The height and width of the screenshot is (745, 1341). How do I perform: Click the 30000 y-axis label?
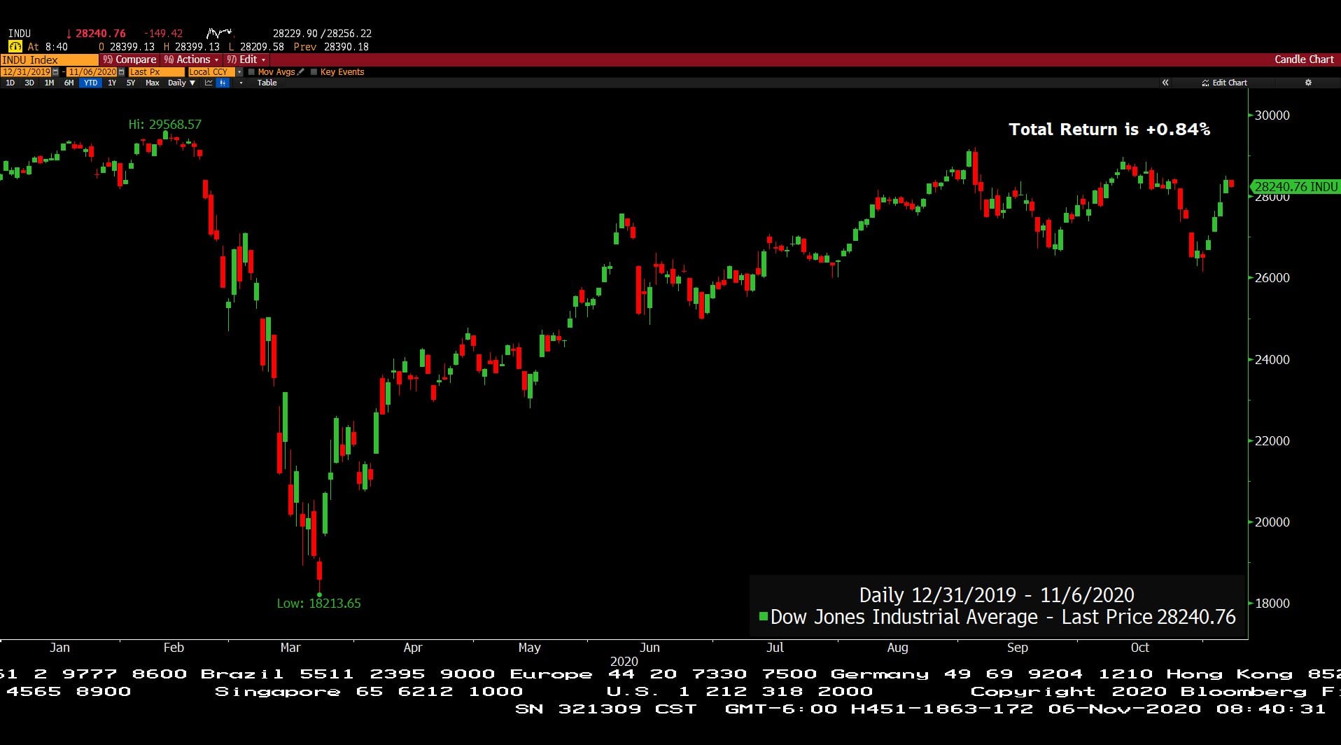[x=1272, y=116]
